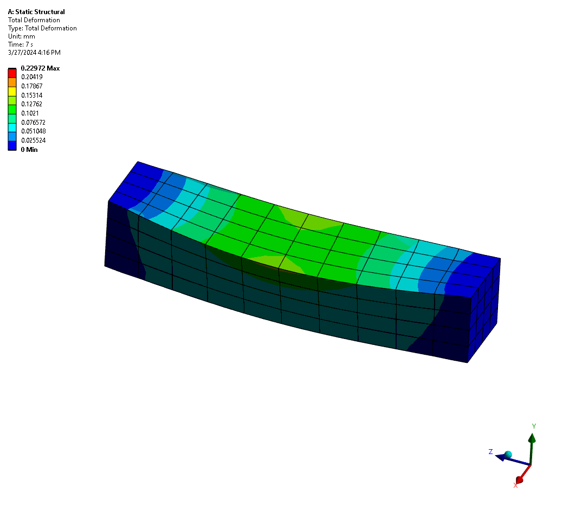This screenshot has height=511, width=582.
Task: Click the A: Static Structural title text
Action: click(36, 12)
